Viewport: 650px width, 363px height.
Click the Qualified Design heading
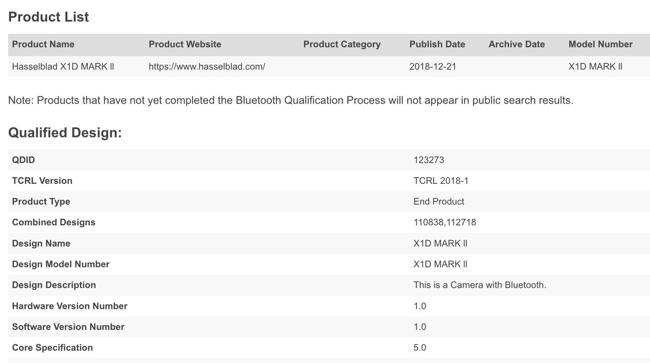pos(65,133)
